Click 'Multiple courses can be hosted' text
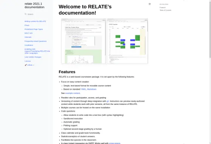The width and height of the screenshot is (211, 144). click(x=85, y=108)
